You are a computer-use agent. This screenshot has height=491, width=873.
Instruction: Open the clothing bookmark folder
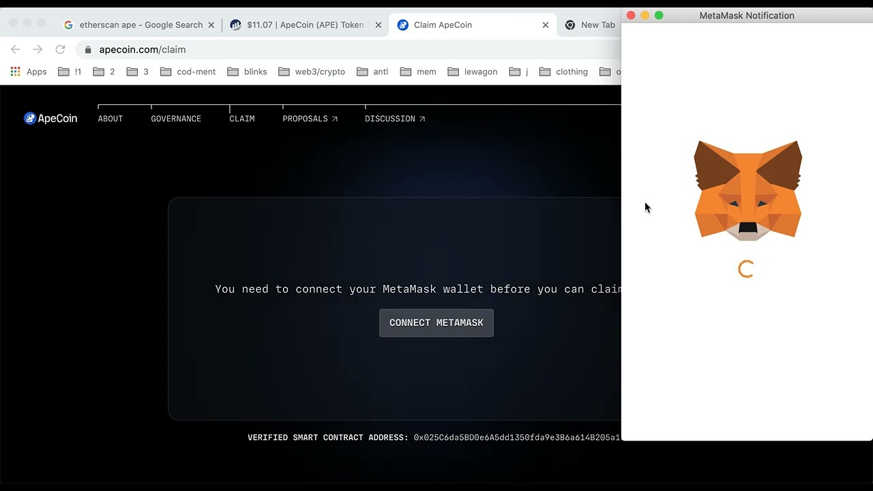pos(563,72)
